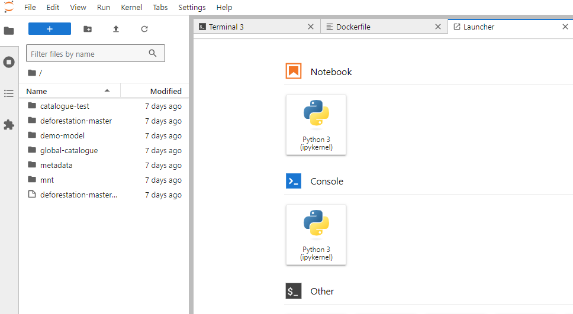This screenshot has width=573, height=314.
Task: Open the File Browser sidebar icon
Action: pyautogui.click(x=9, y=31)
